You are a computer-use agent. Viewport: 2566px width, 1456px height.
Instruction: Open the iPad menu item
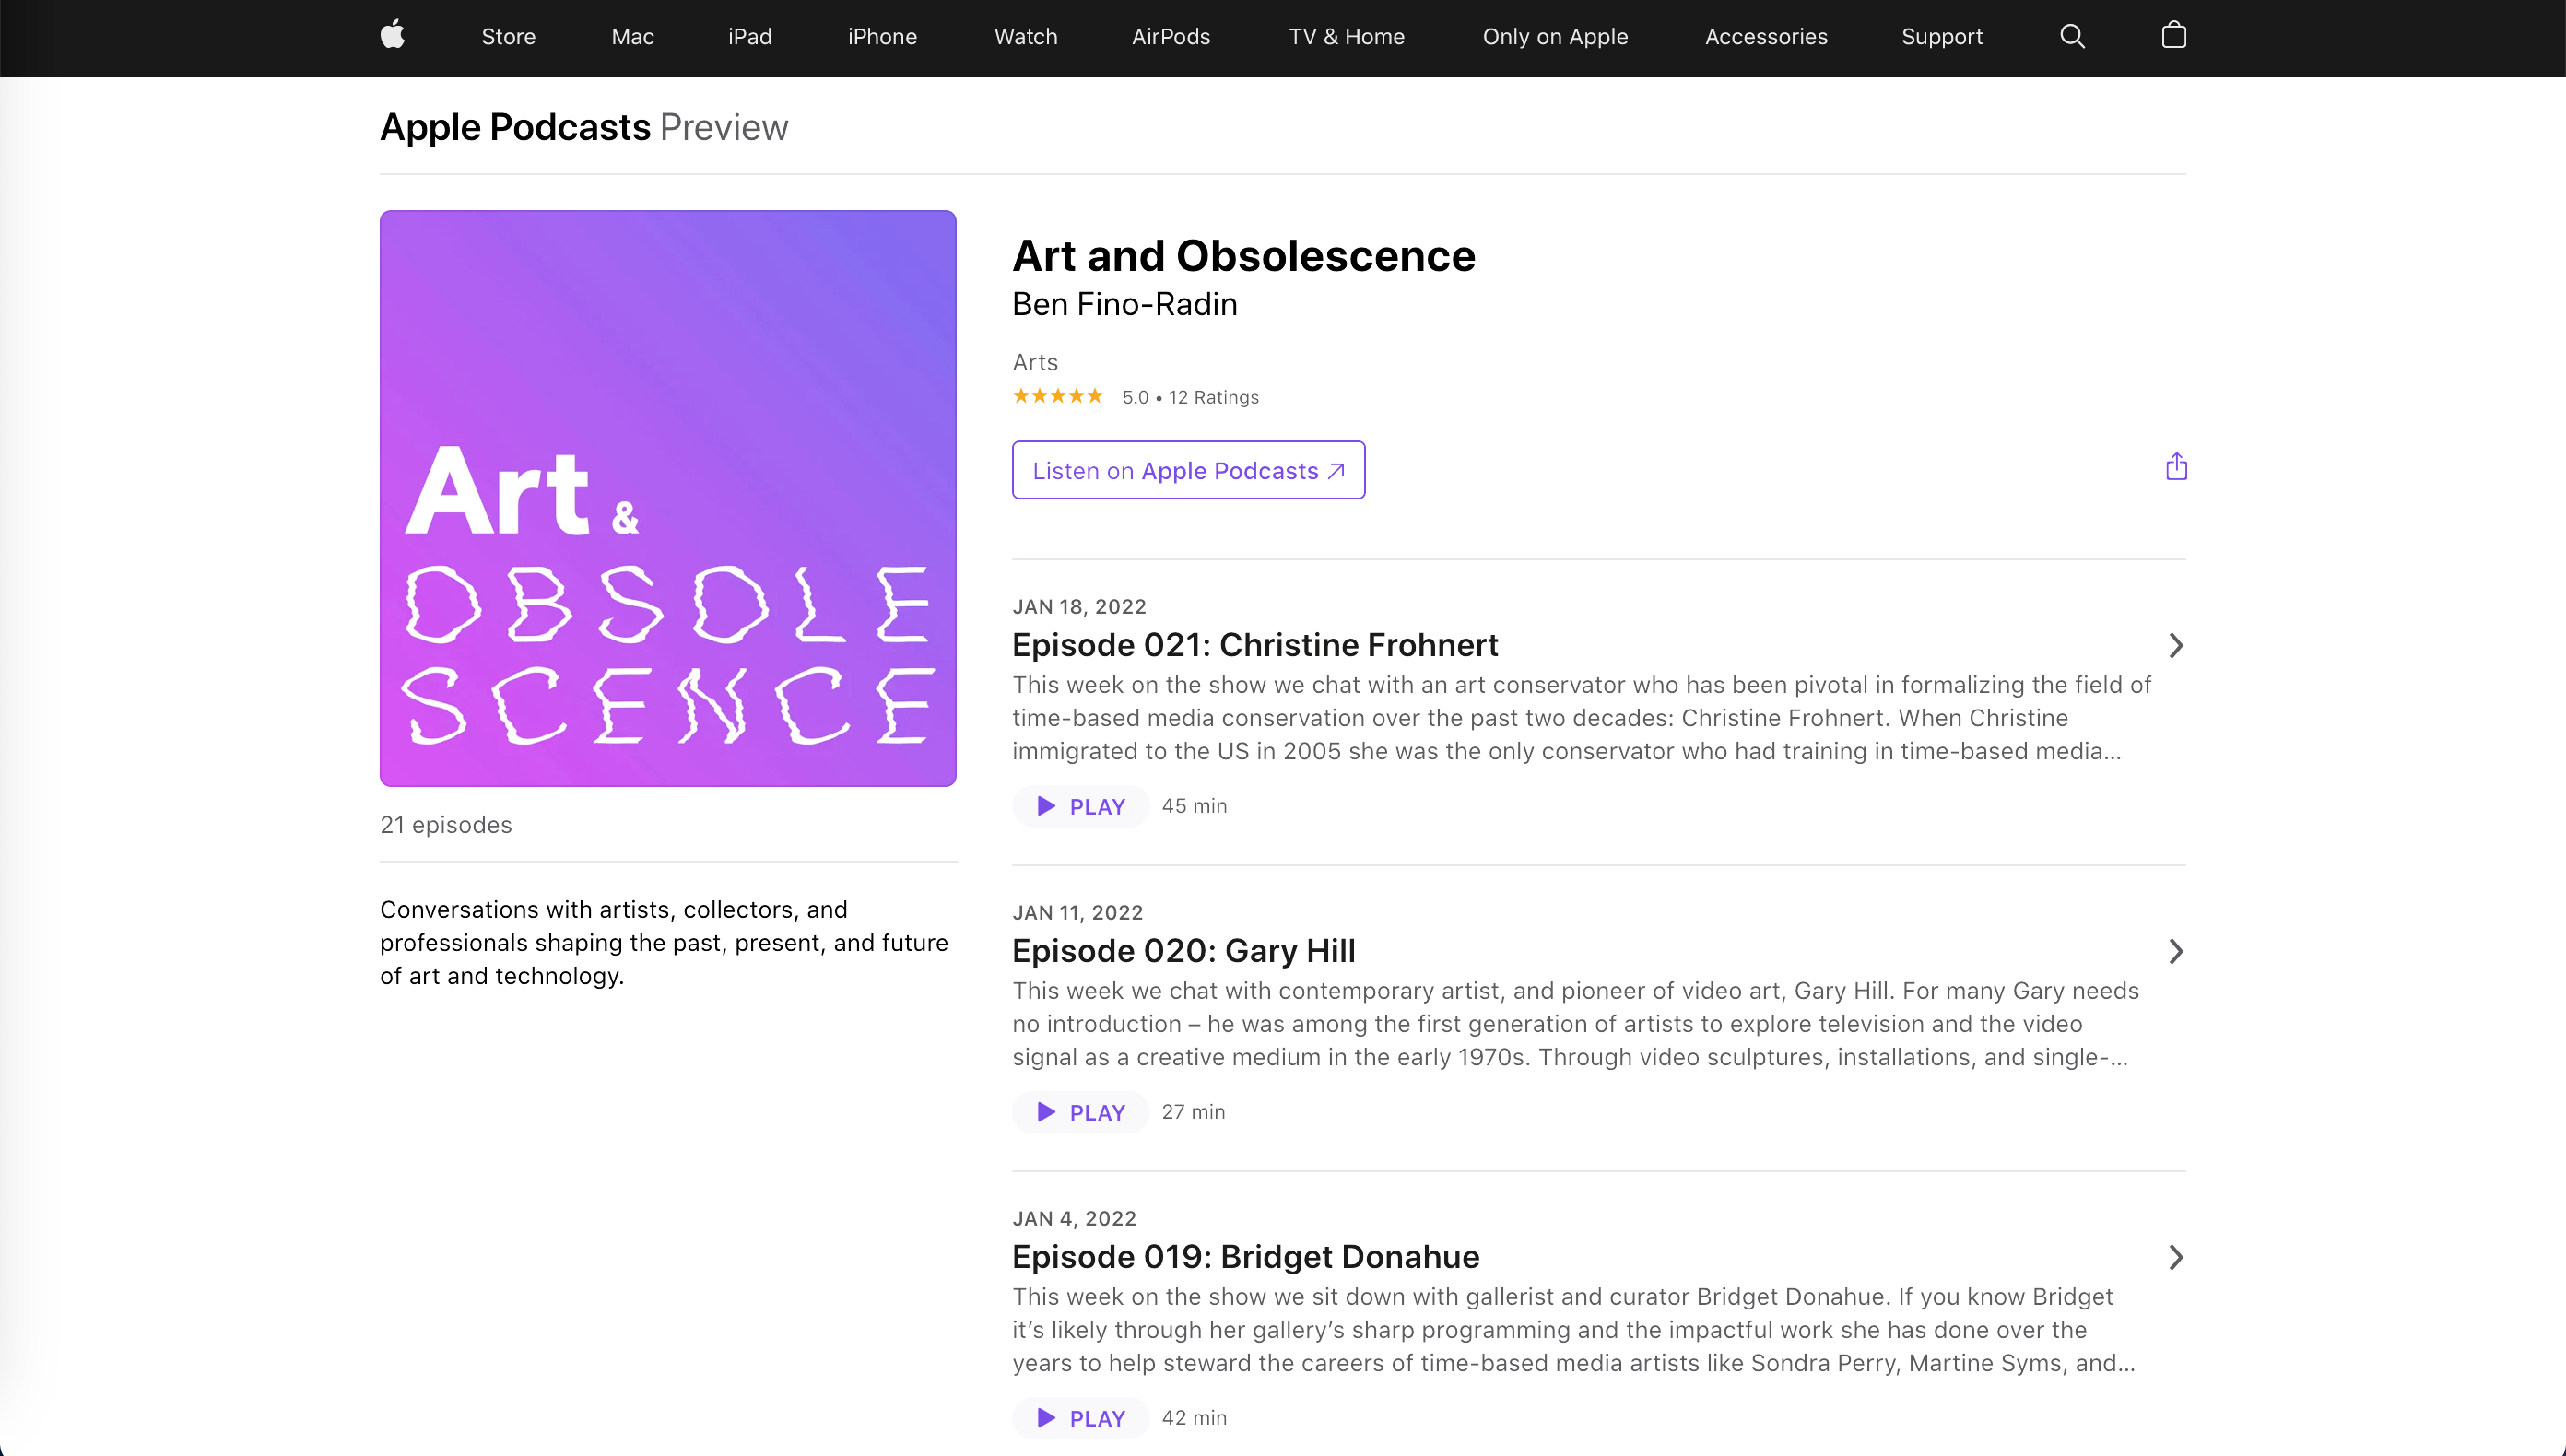[749, 37]
